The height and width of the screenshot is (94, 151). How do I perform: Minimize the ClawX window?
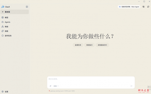(x=139, y=2)
